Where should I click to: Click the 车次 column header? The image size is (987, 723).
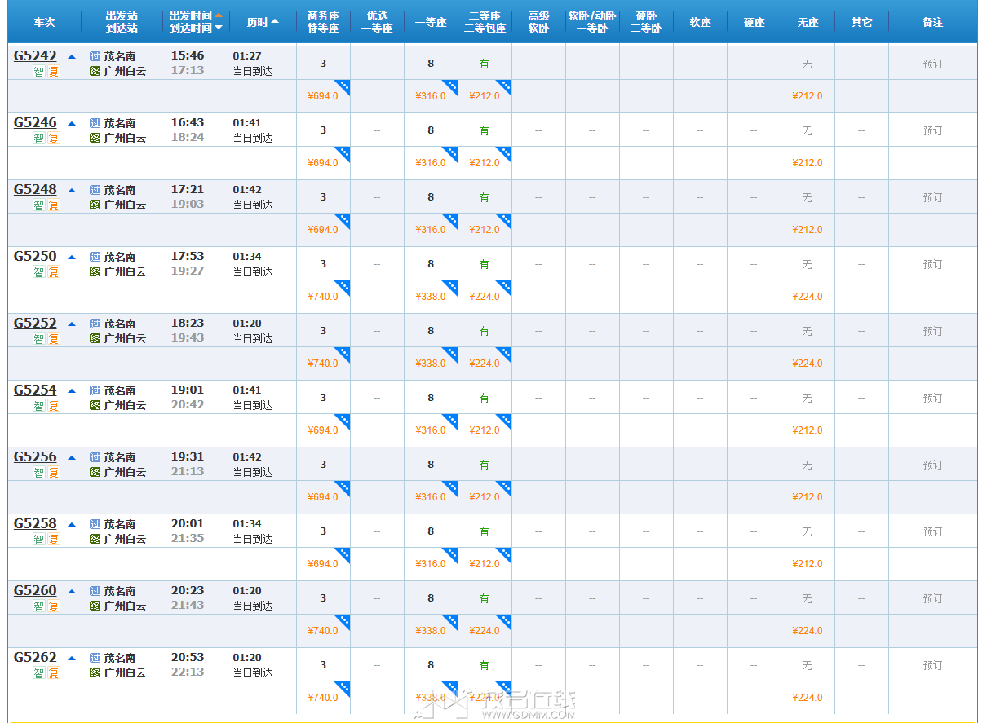(x=45, y=22)
